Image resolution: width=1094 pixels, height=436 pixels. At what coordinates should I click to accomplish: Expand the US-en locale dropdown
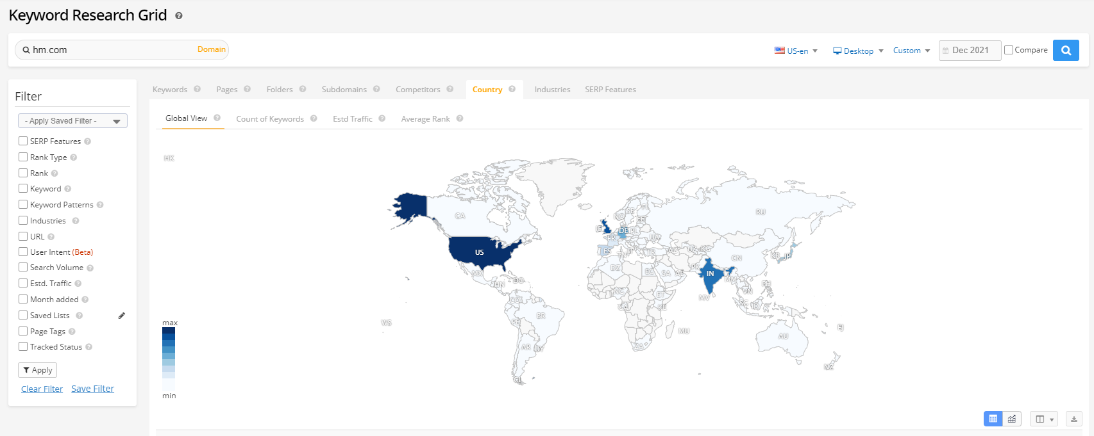[796, 51]
